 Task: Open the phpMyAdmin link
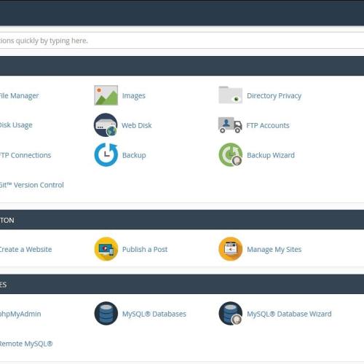click(20, 314)
